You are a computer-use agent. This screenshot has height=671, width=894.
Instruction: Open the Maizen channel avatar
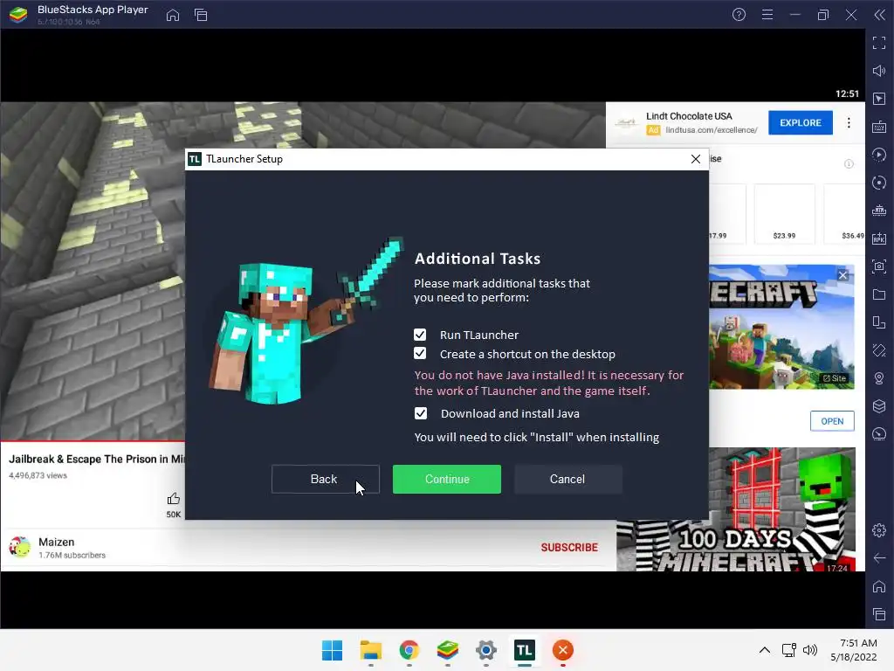pos(20,547)
